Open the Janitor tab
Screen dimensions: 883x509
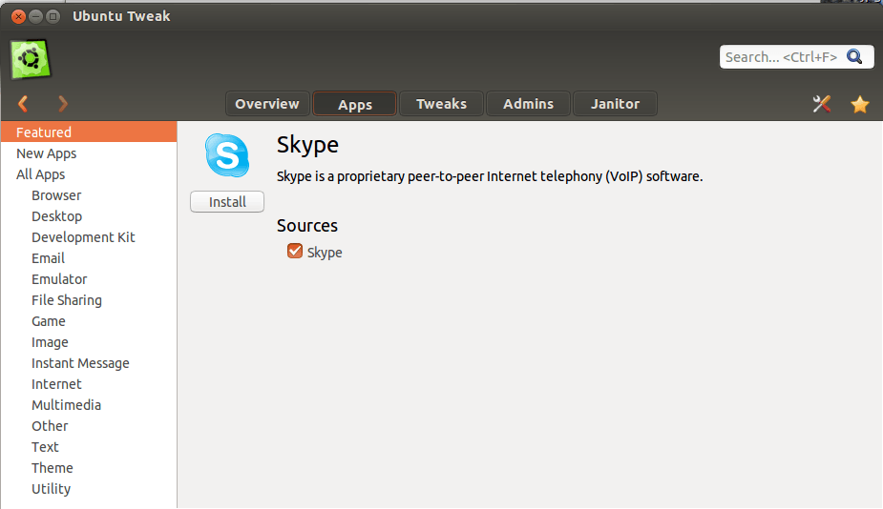pos(615,104)
